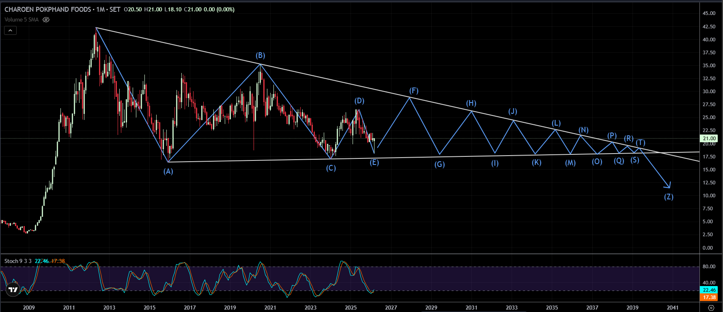Select the (C) wave label

pyautogui.click(x=331, y=168)
